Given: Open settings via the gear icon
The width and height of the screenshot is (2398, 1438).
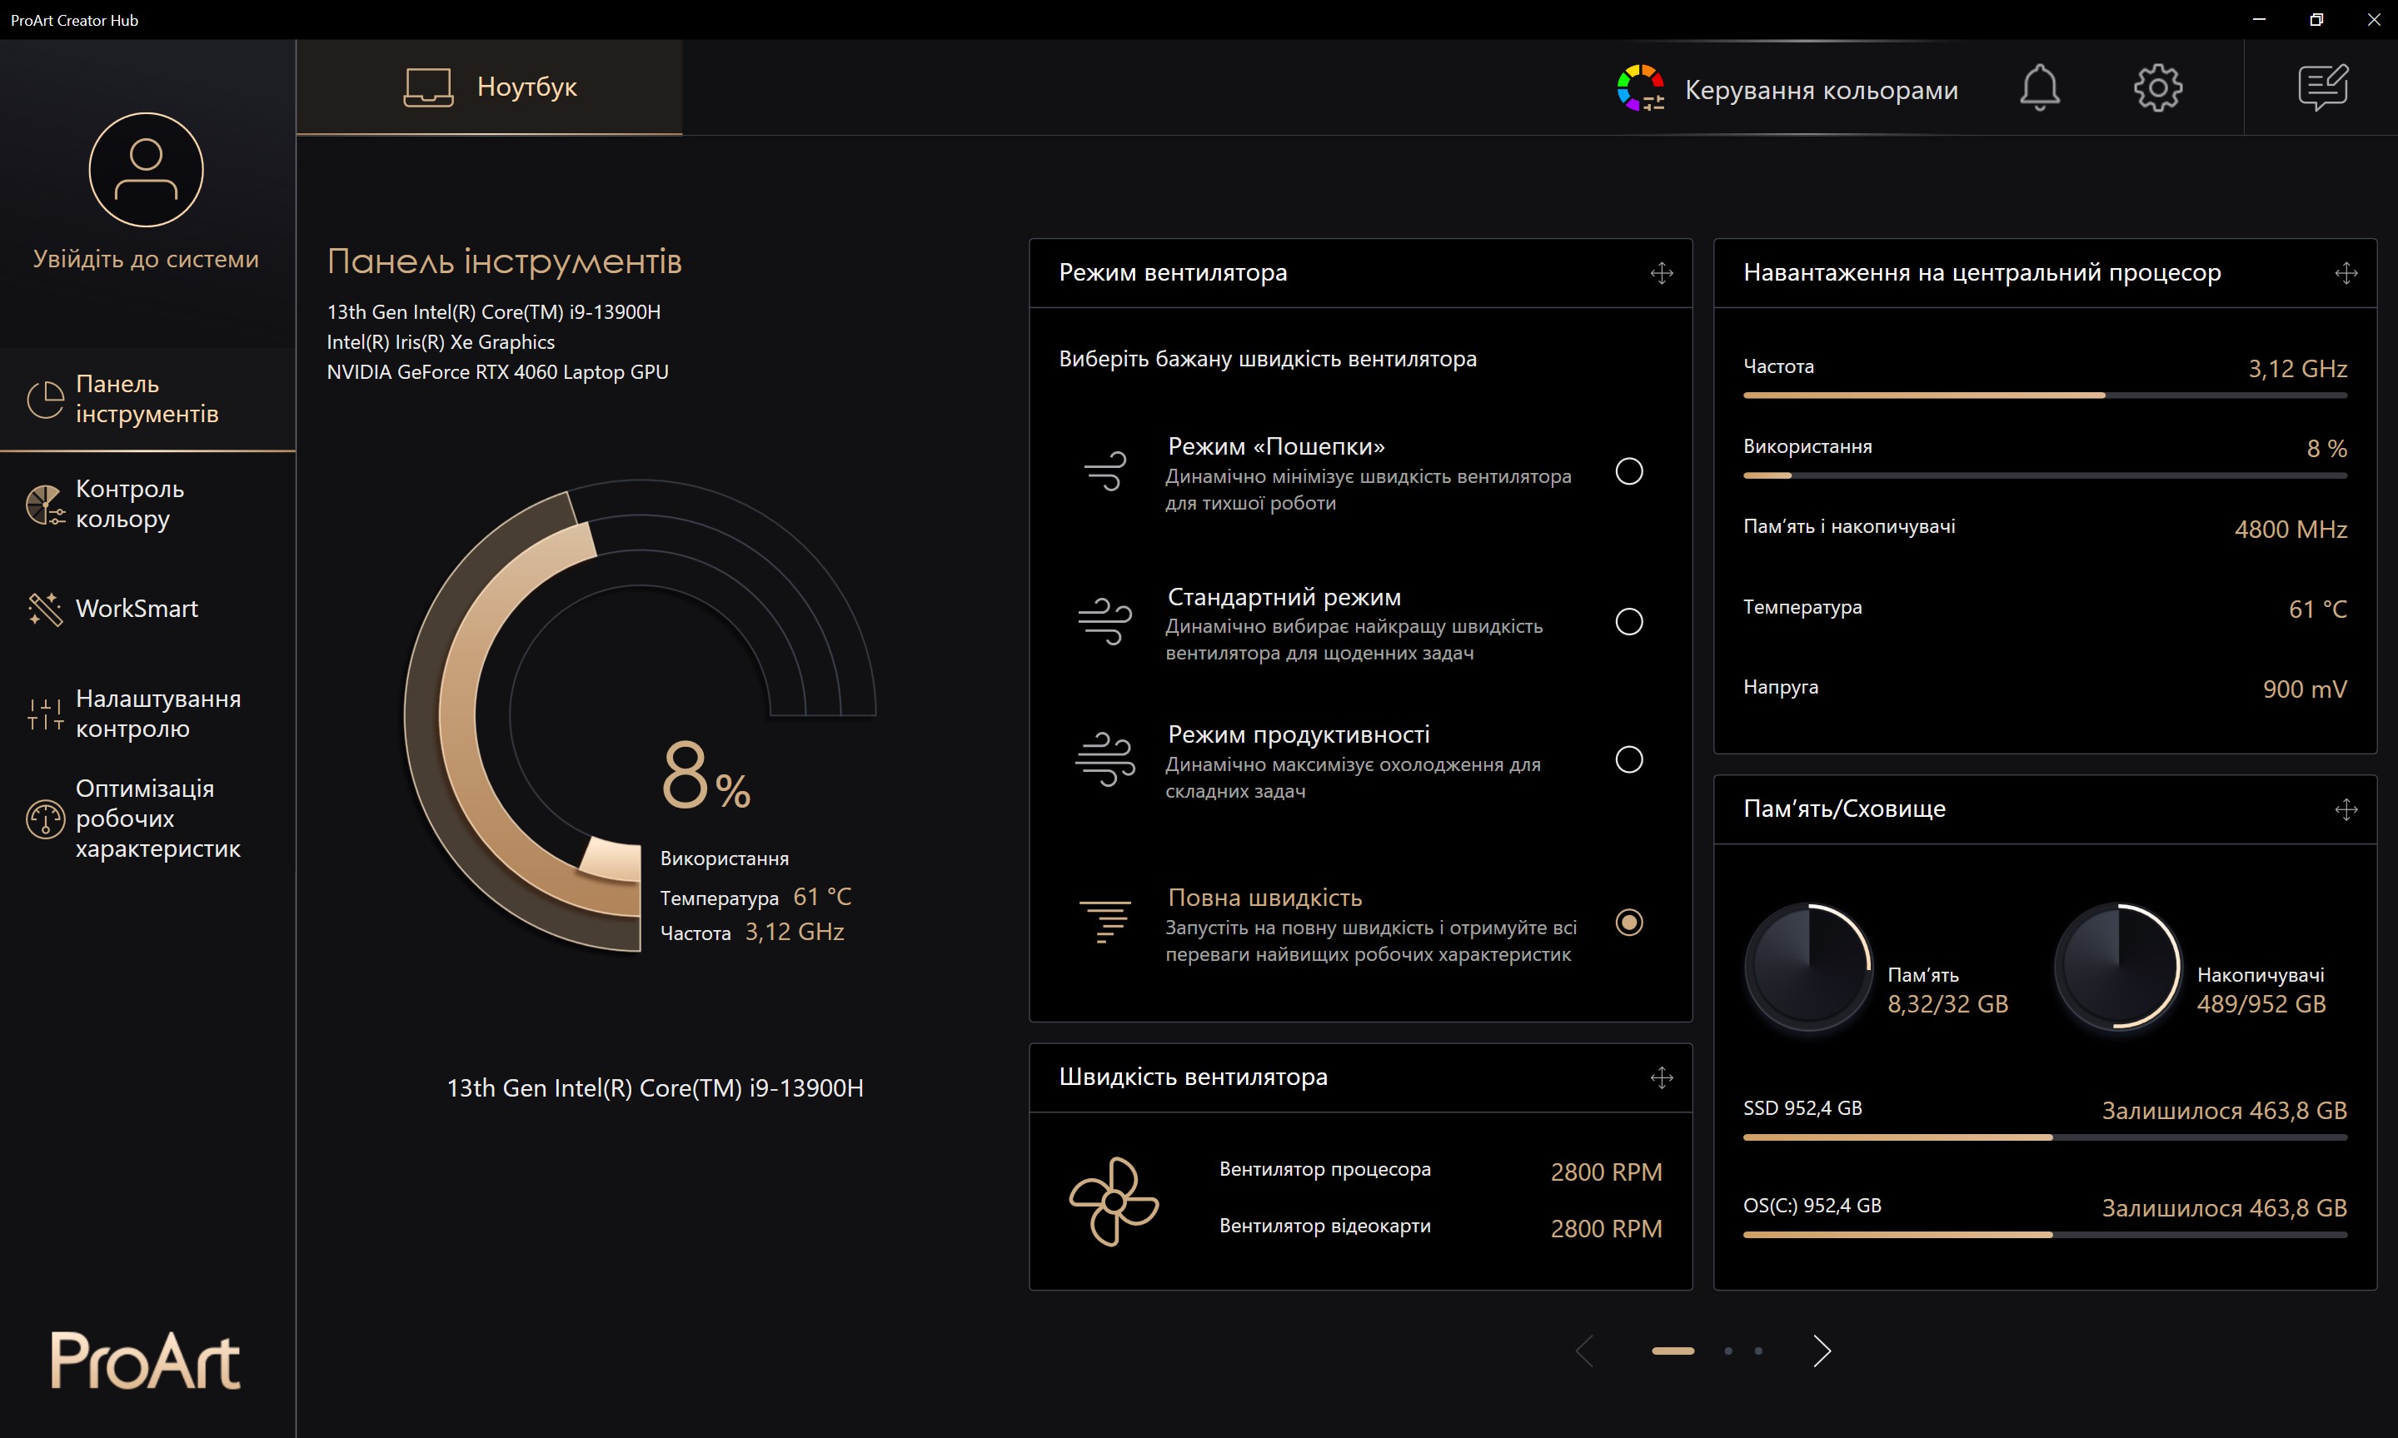Looking at the screenshot, I should click(x=2157, y=88).
